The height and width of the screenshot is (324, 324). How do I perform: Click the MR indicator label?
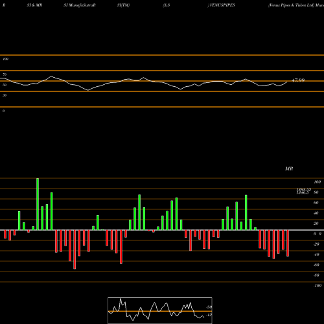tap(289, 168)
